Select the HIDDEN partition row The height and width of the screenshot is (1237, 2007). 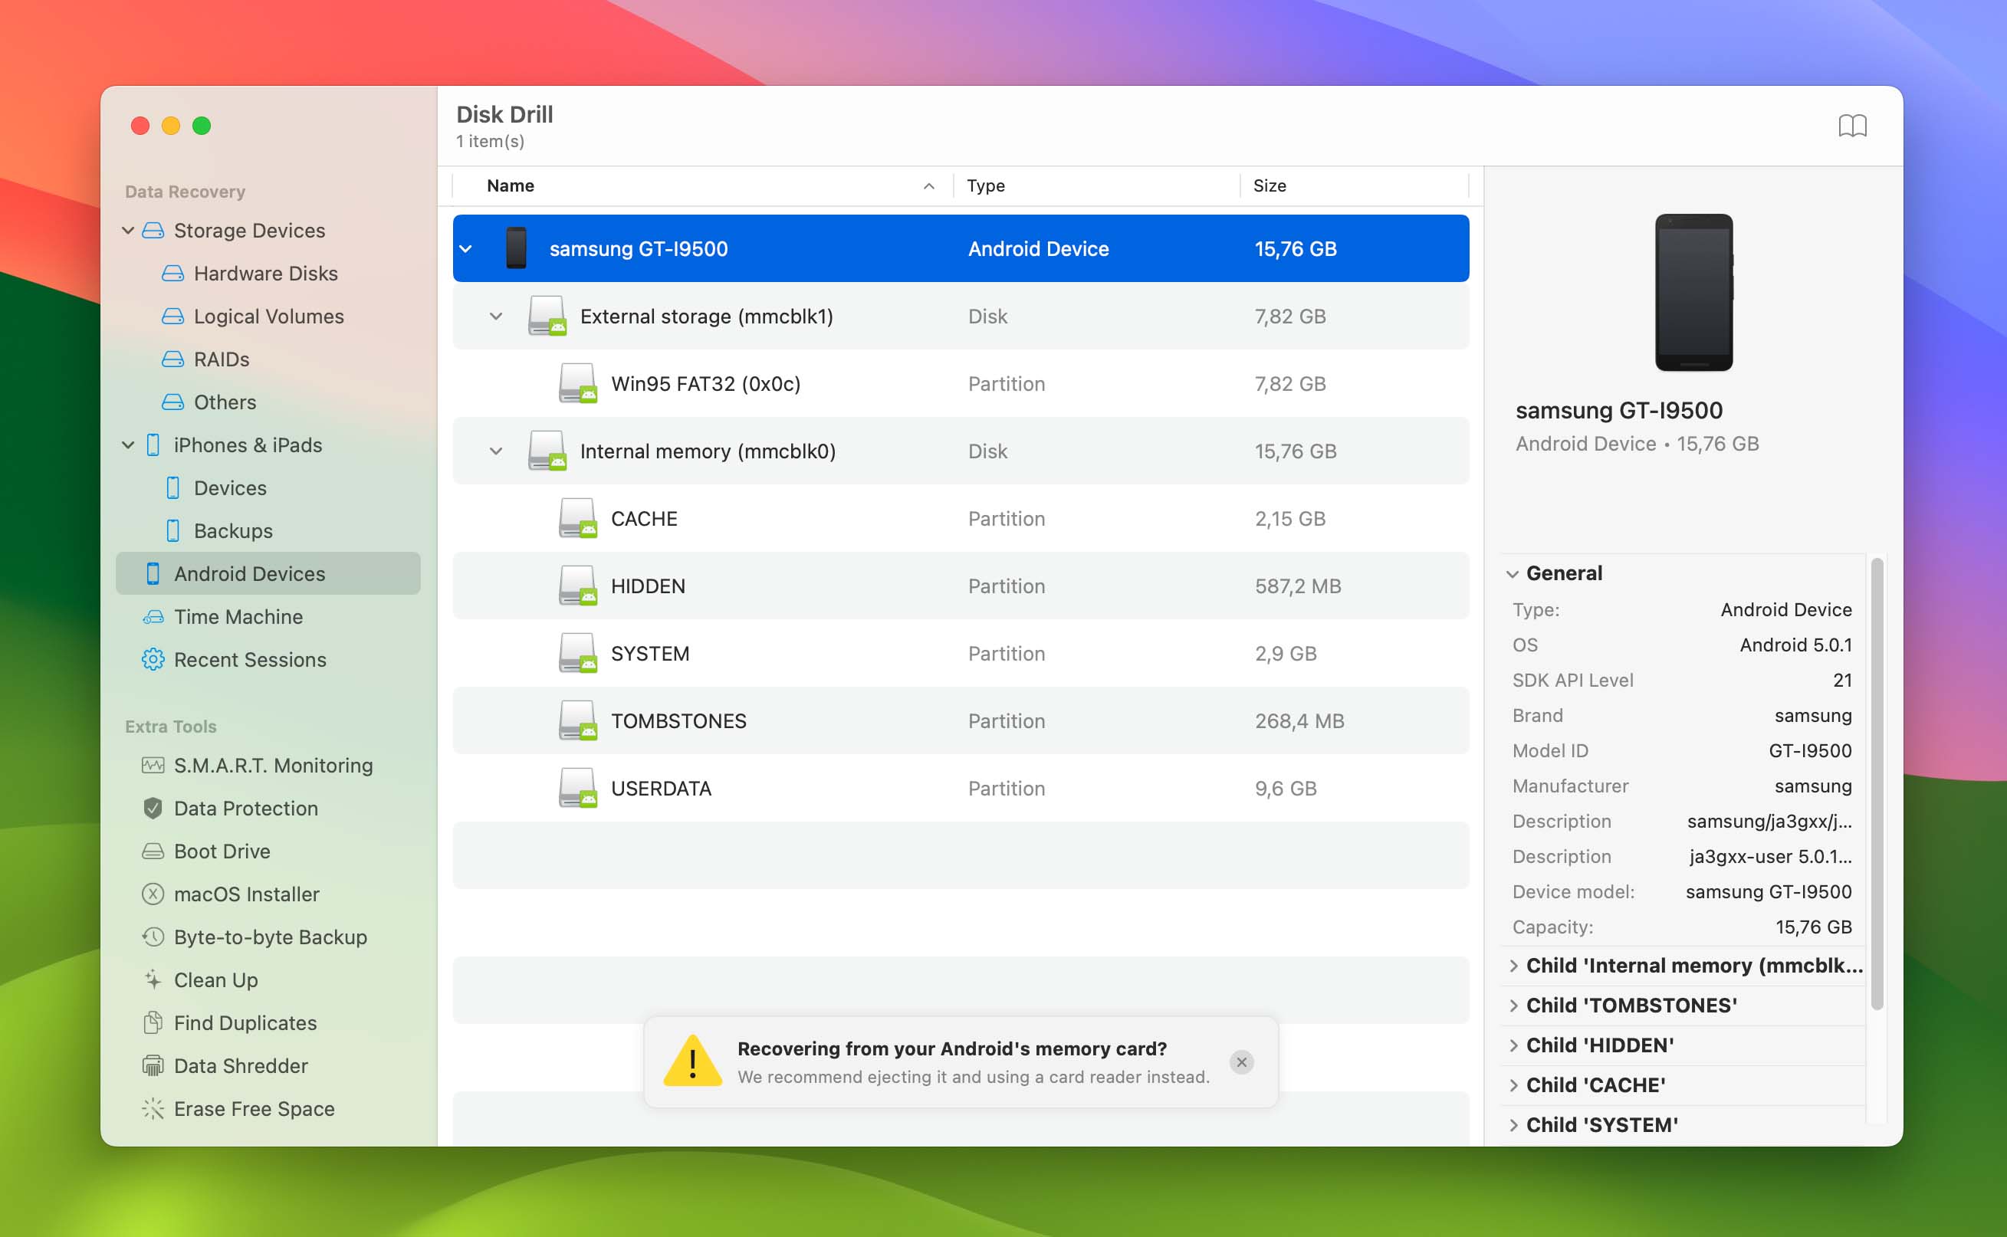pyautogui.click(x=961, y=586)
